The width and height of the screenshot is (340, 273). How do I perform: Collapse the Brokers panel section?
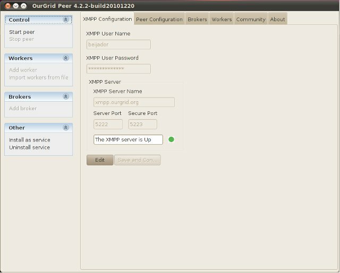click(66, 97)
